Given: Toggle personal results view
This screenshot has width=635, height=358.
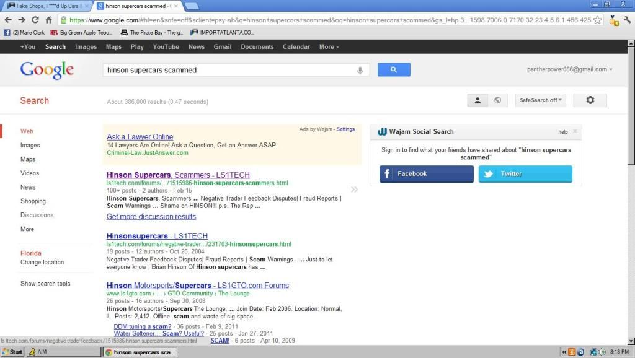Looking at the screenshot, I should 477,100.
